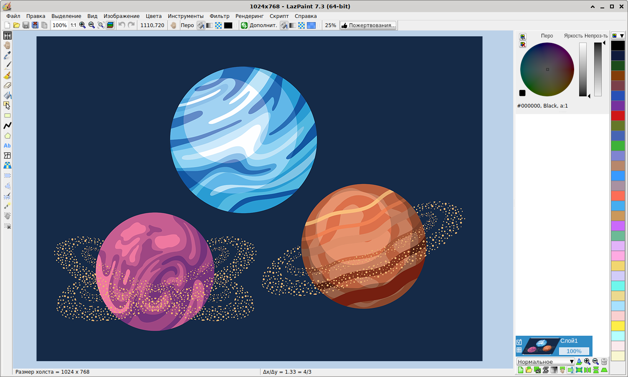Select the Eraser tool
628x377 pixels.
pos(7,85)
